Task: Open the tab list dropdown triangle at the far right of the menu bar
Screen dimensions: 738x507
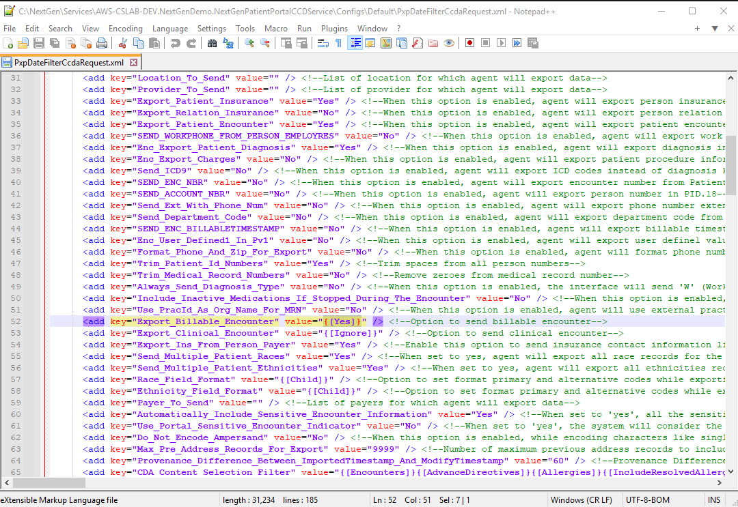Action: click(715, 29)
